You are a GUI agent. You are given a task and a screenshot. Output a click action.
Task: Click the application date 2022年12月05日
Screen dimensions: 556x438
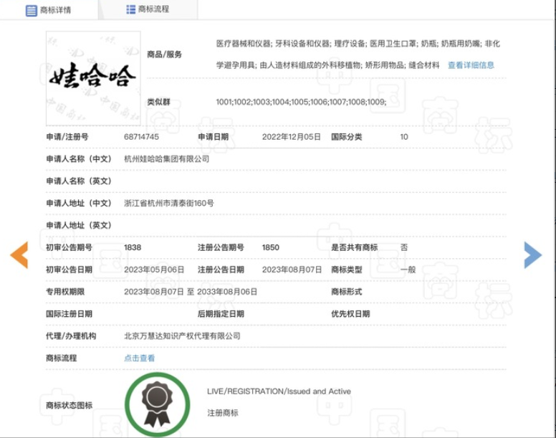pos(292,137)
